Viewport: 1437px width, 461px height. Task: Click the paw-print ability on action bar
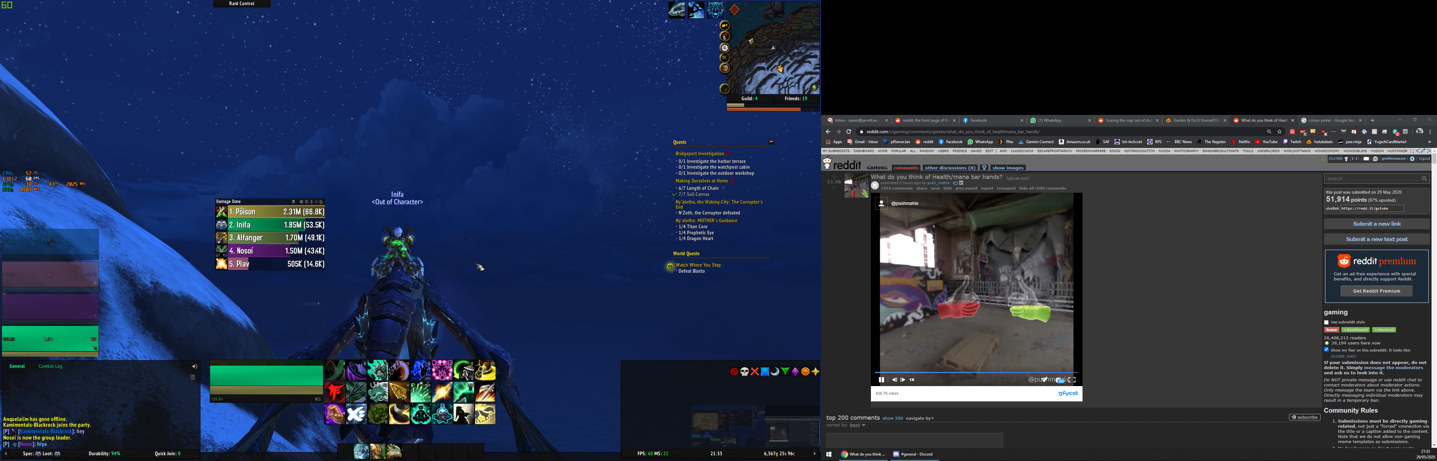[x=378, y=370]
